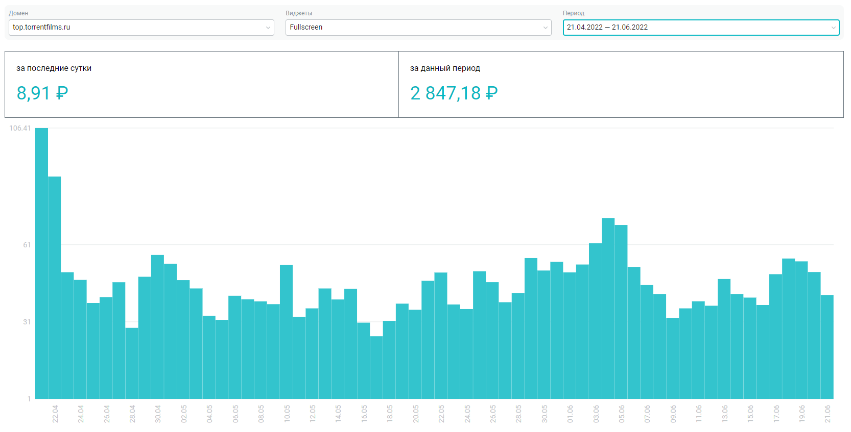Click the chart bar above the 10.05 label
The height and width of the screenshot is (432, 851).
[286, 332]
